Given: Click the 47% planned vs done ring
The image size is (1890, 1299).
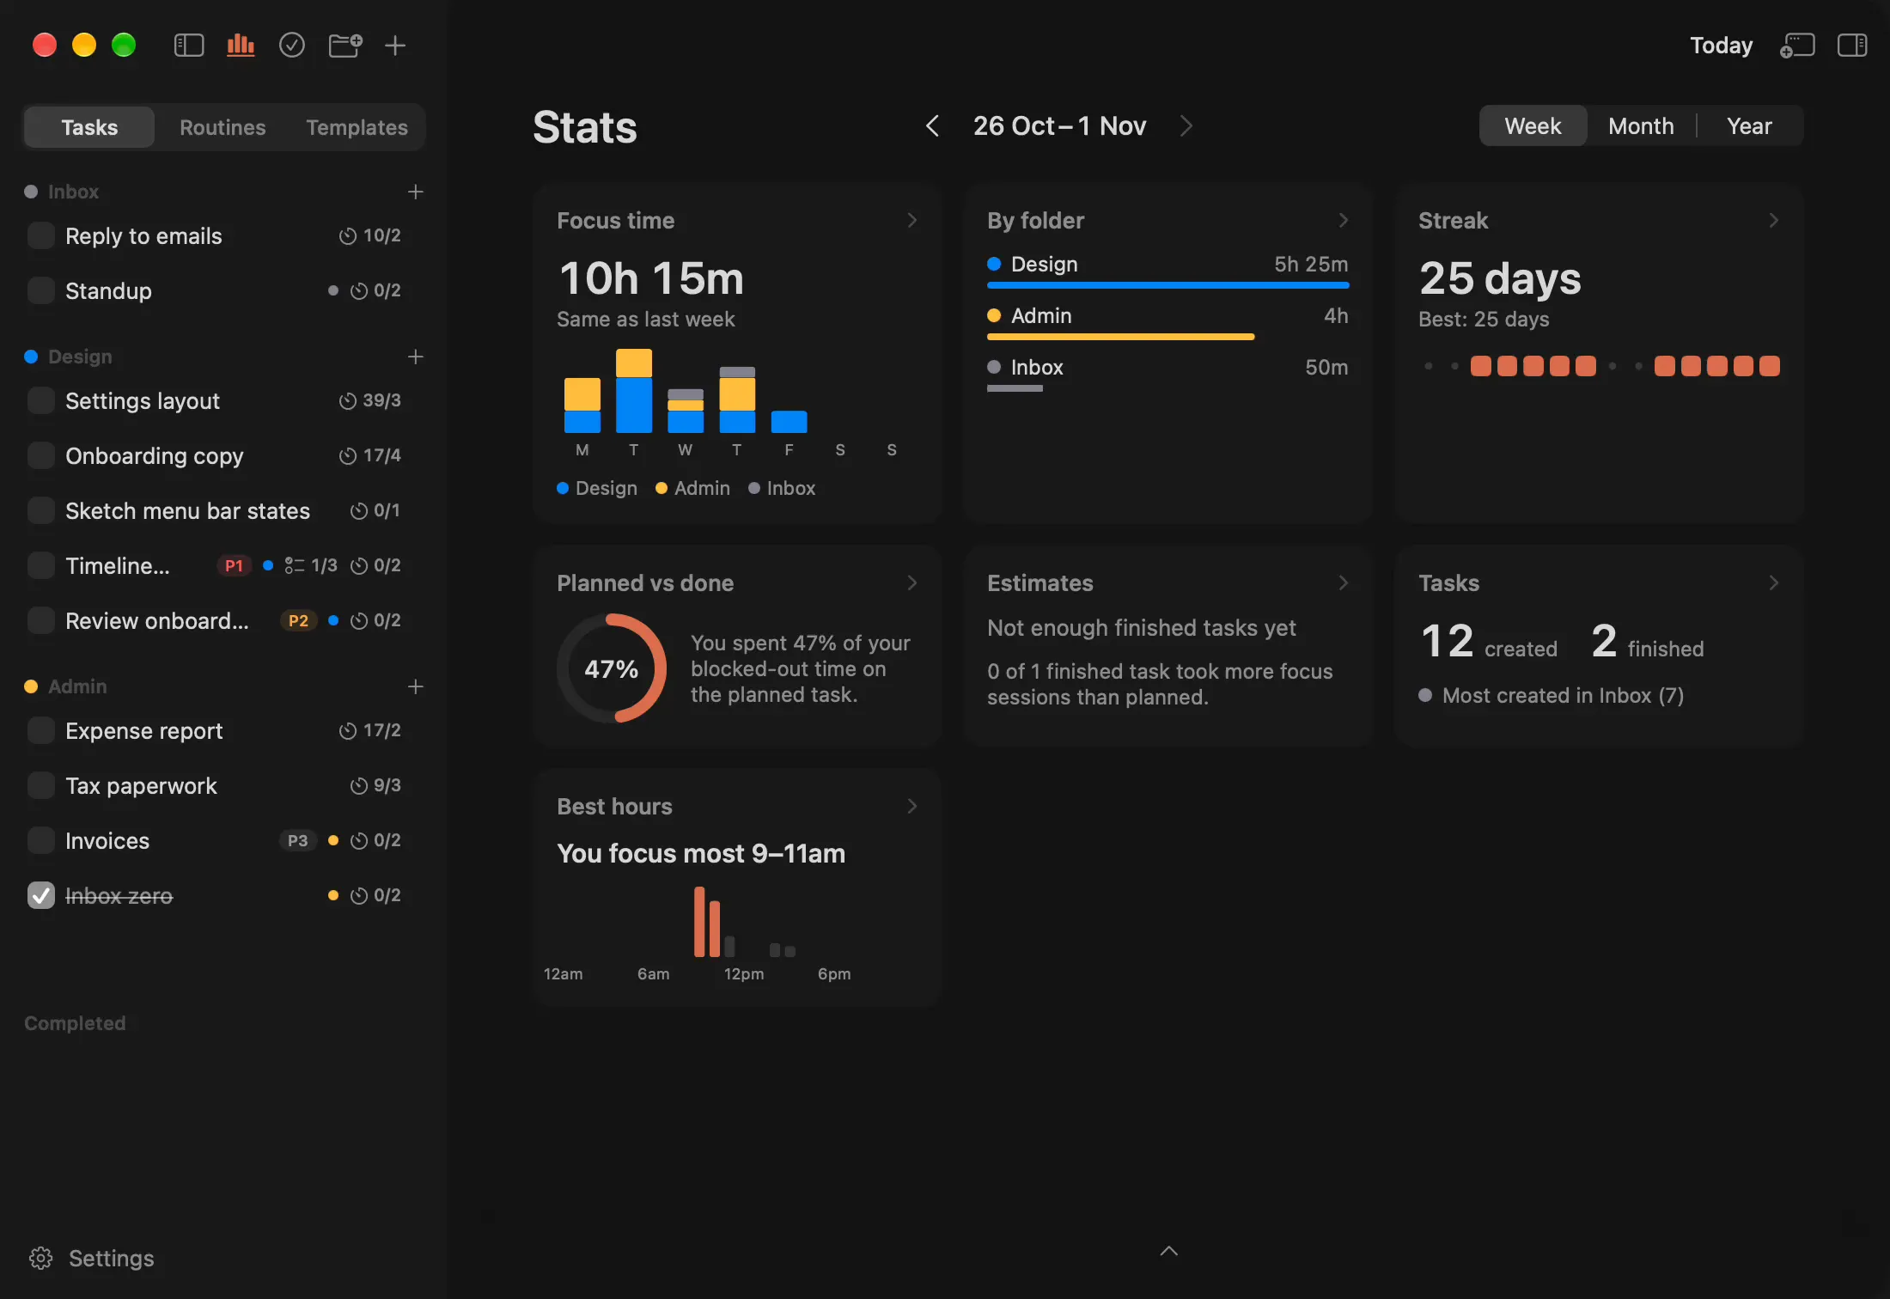Looking at the screenshot, I should tap(612, 668).
